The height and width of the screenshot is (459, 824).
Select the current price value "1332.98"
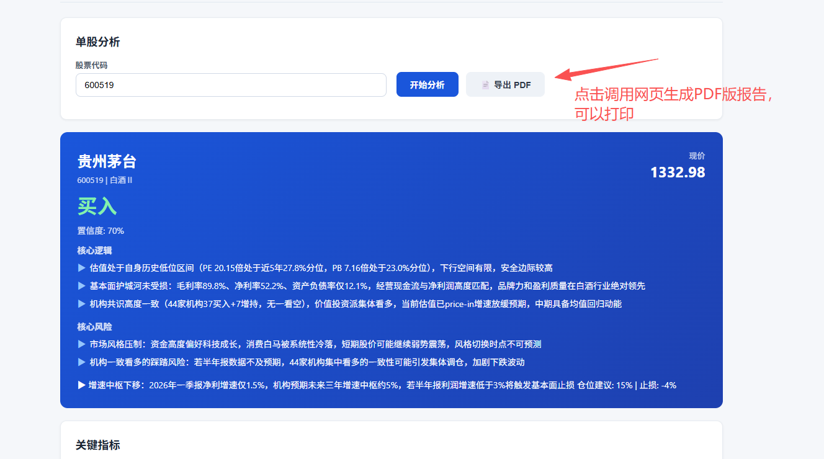pyautogui.click(x=678, y=172)
